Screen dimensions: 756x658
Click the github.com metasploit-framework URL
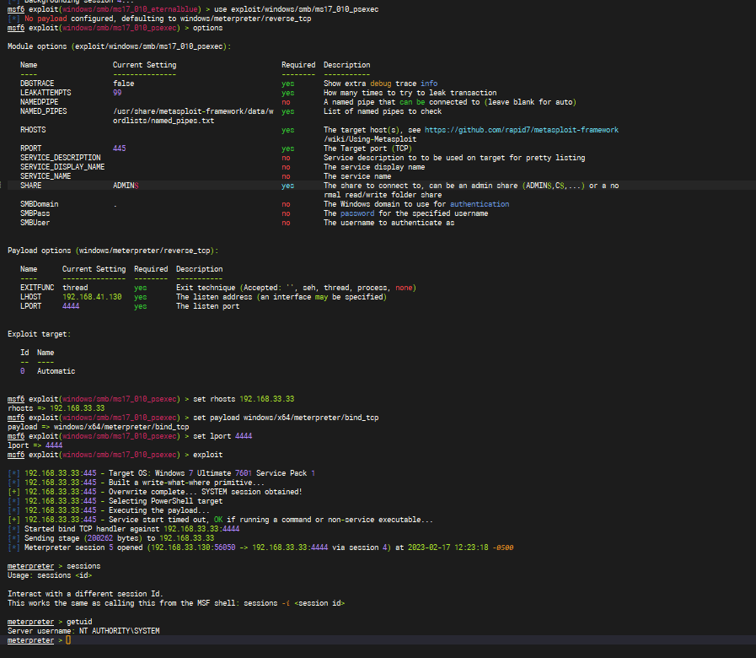[521, 130]
